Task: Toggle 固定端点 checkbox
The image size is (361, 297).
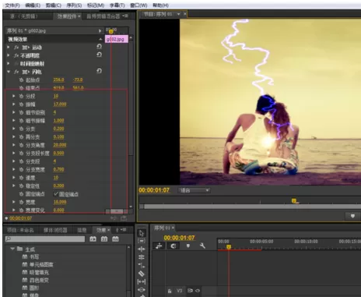Action: [x=55, y=194]
